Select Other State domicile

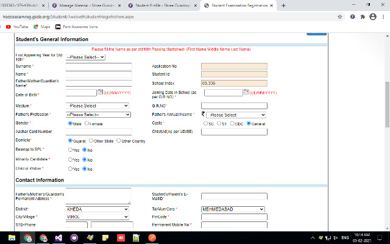[91, 141]
